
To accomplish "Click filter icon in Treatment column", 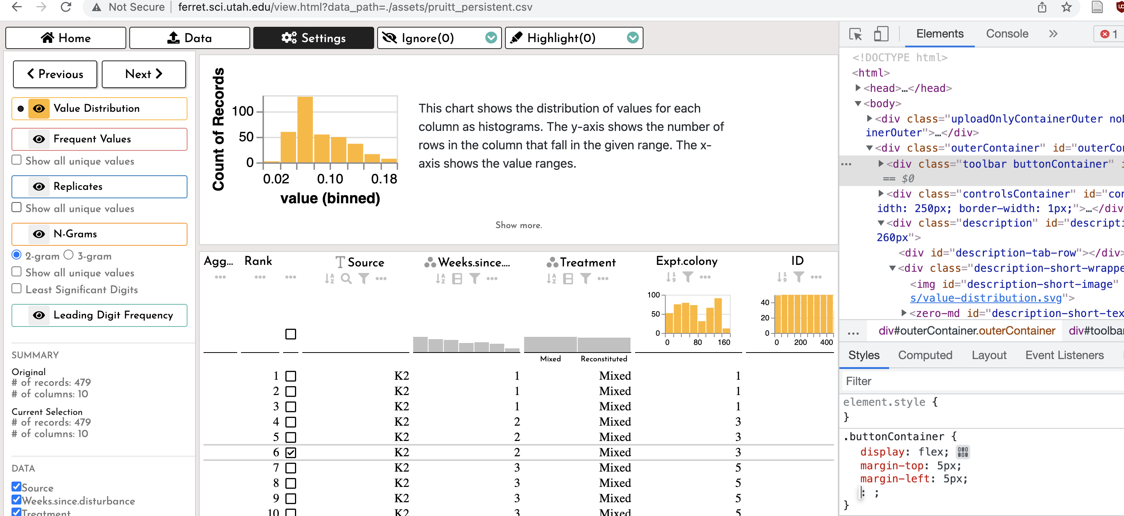I will 586,279.
